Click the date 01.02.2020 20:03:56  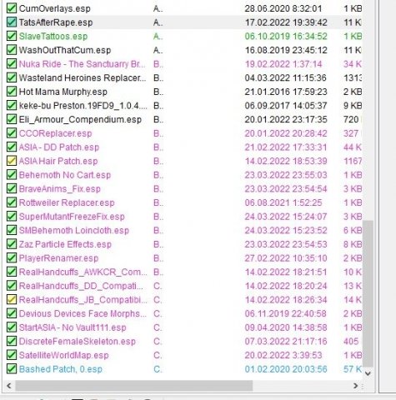coord(286,369)
